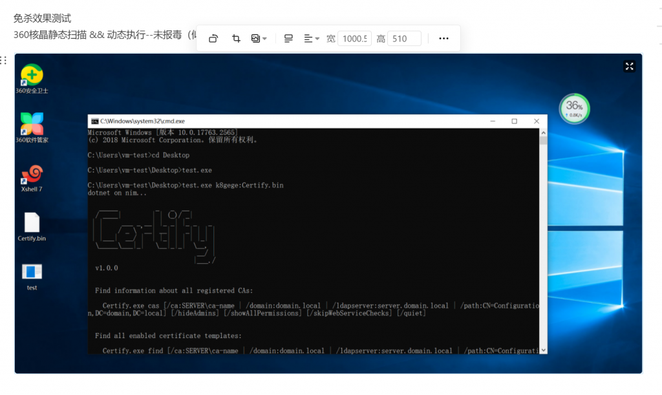Click the cmd scrollbar down arrow
This screenshot has width=662, height=395.
pyautogui.click(x=543, y=350)
